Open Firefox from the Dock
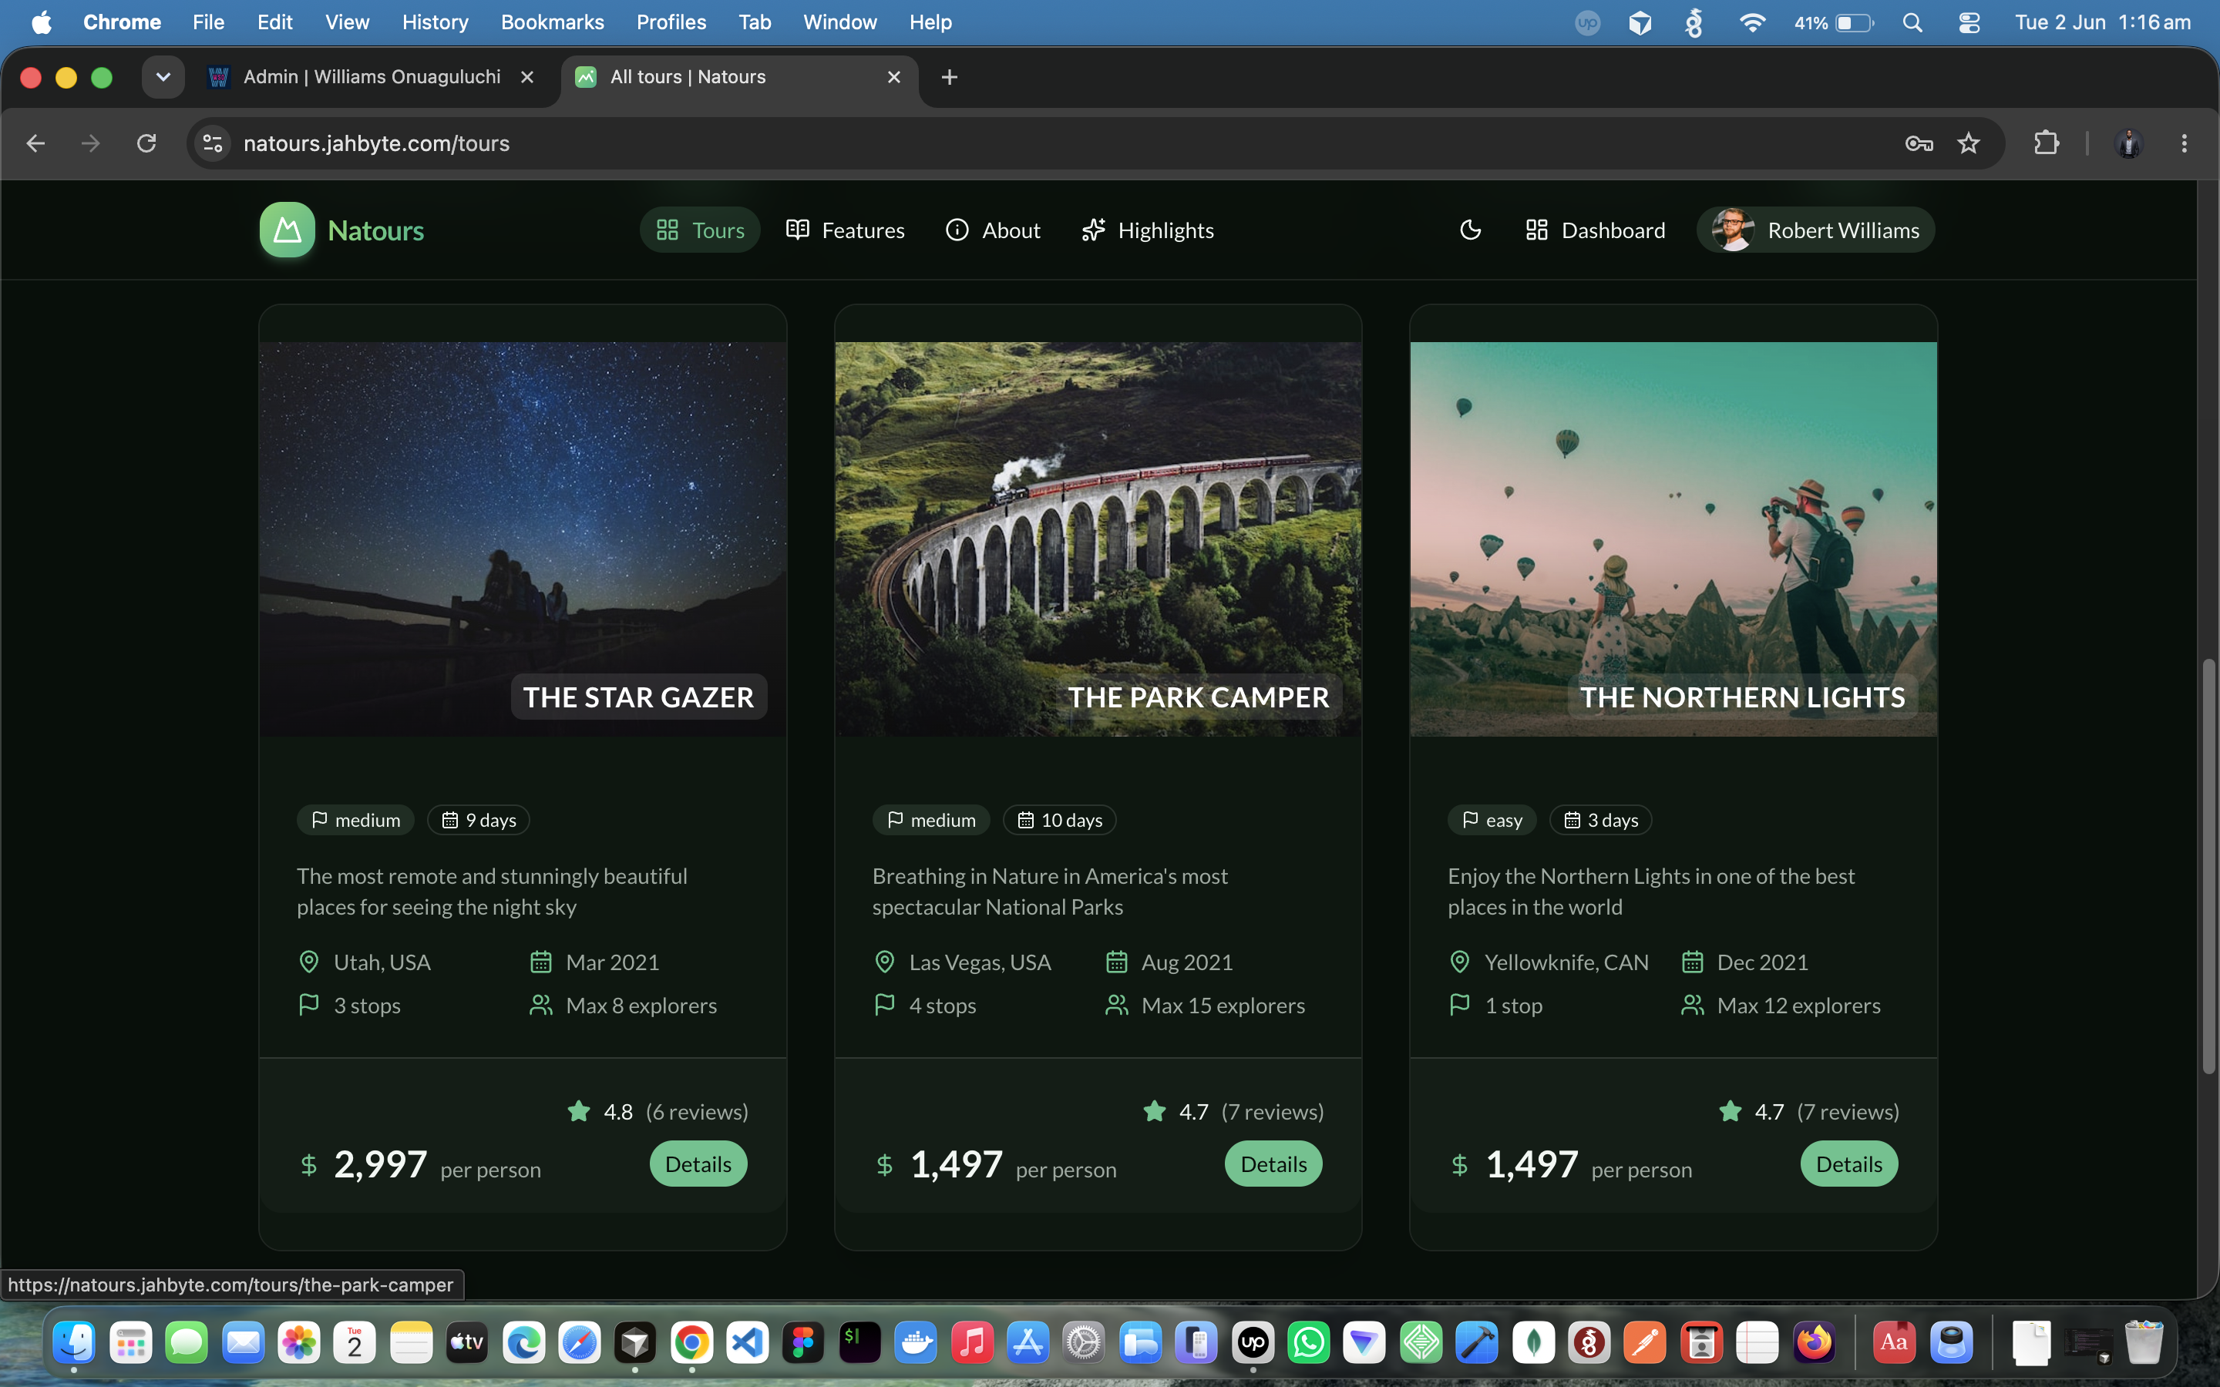The image size is (2220, 1387). [x=1815, y=1344]
